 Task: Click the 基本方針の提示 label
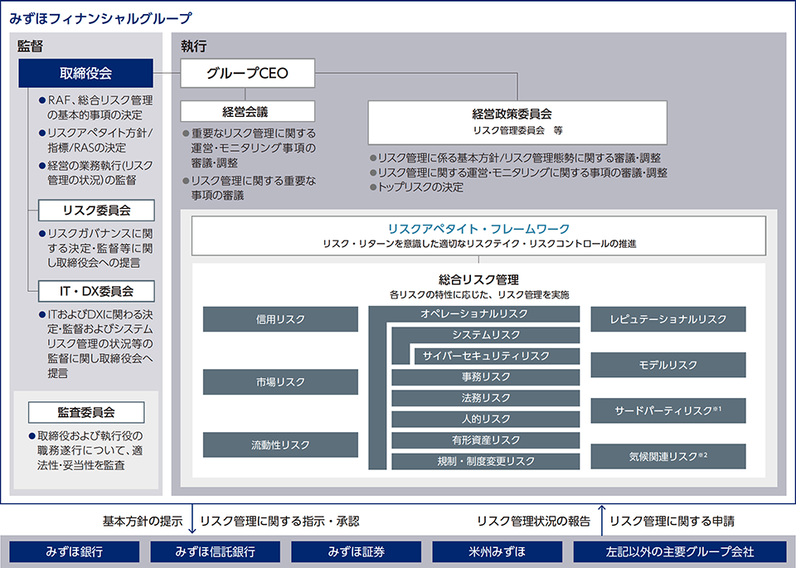click(143, 522)
